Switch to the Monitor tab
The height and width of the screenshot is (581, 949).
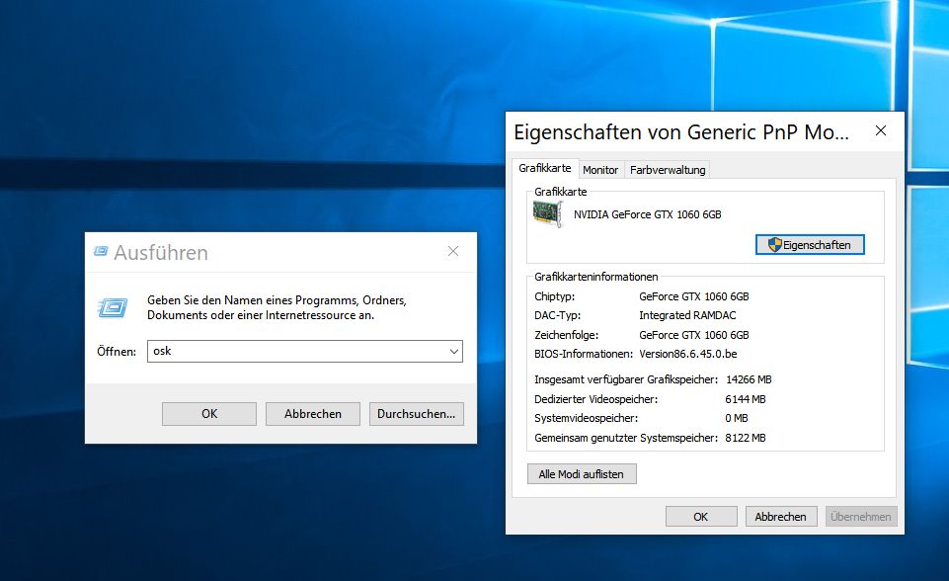[600, 170]
